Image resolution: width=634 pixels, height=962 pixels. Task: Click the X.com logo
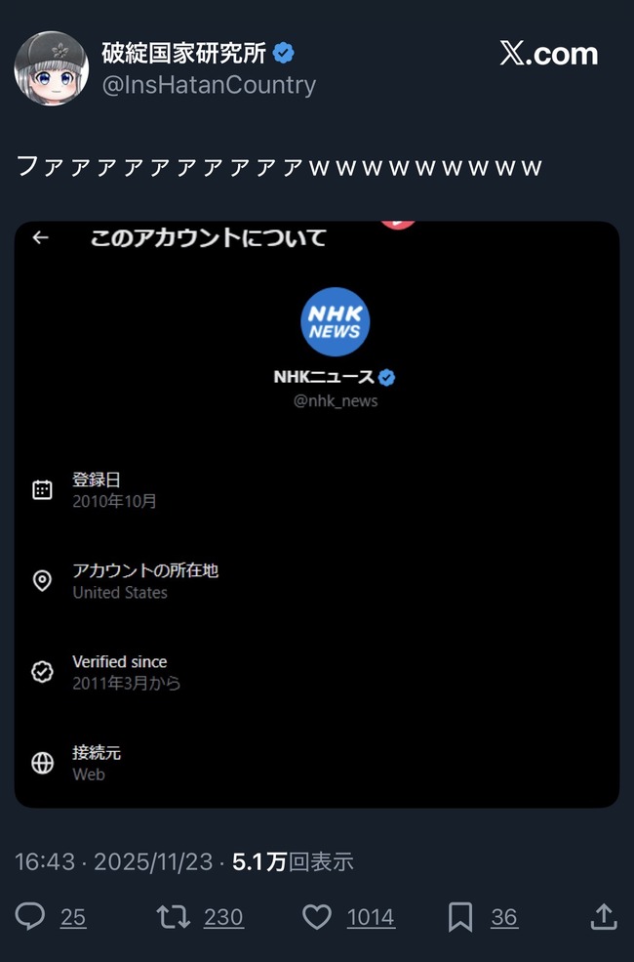pyautogui.click(x=549, y=54)
